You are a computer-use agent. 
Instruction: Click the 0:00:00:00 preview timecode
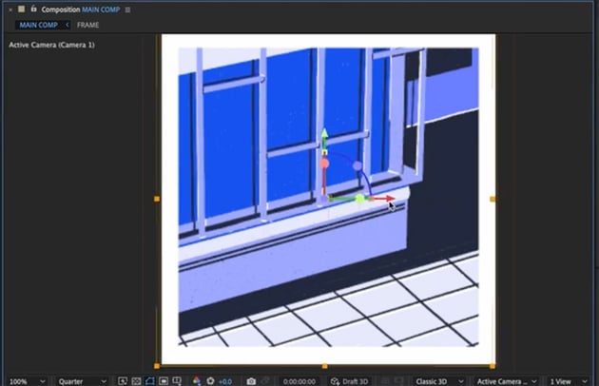[299, 381]
